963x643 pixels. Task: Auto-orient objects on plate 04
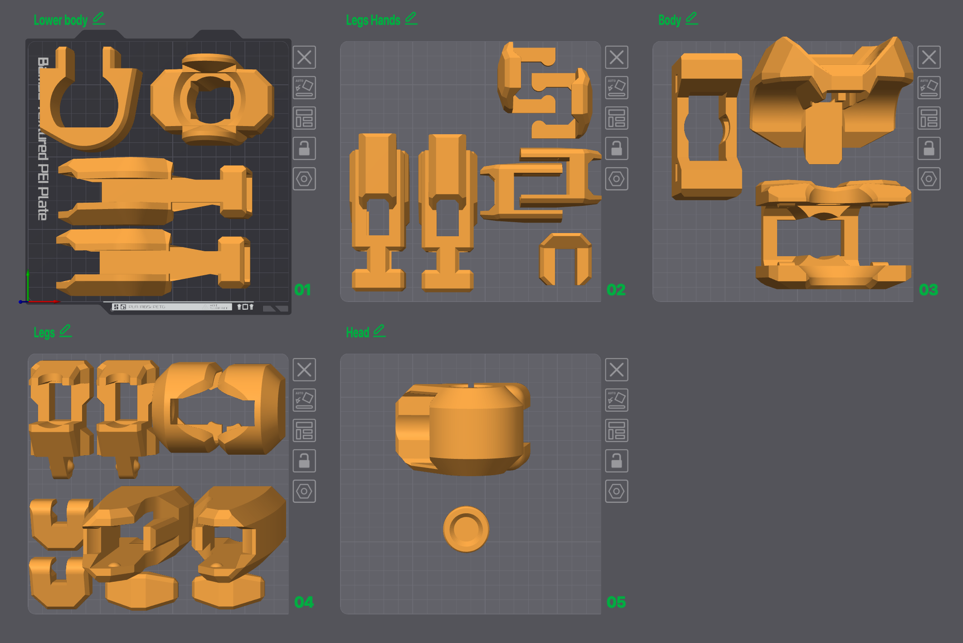pyautogui.click(x=304, y=400)
